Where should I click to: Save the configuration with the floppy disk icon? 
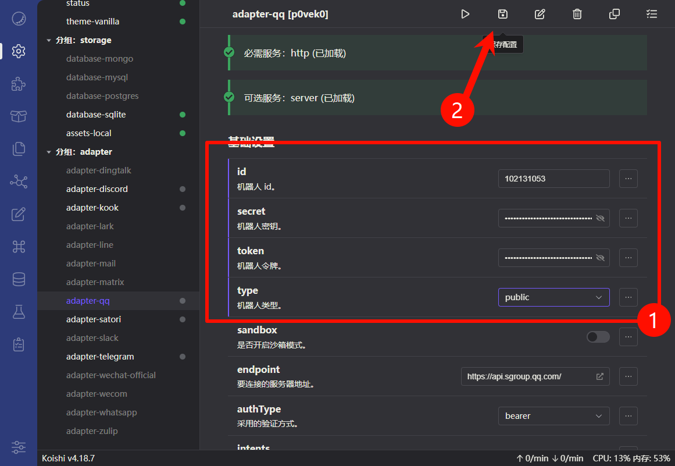503,14
